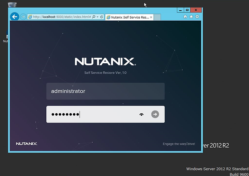Click the IE page icon in address bar
The width and height of the screenshot is (249, 176).
point(30,17)
